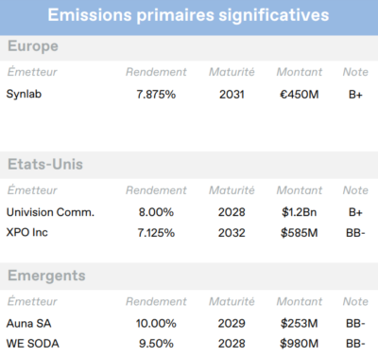Click the Rendement header under Europe

click(x=156, y=72)
